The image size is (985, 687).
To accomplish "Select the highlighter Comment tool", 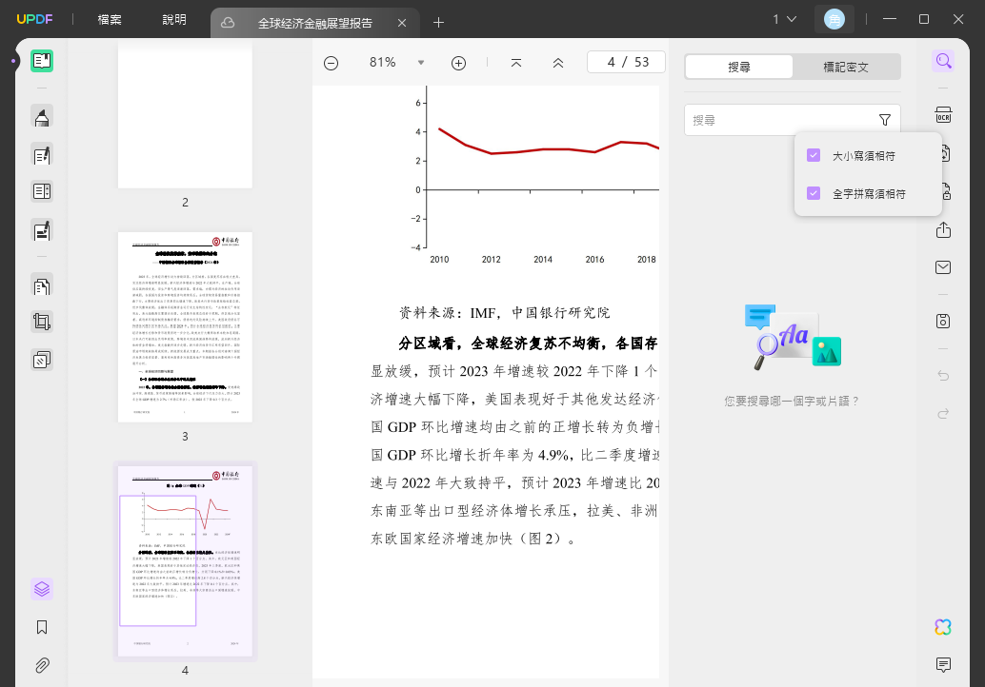I will (x=42, y=117).
